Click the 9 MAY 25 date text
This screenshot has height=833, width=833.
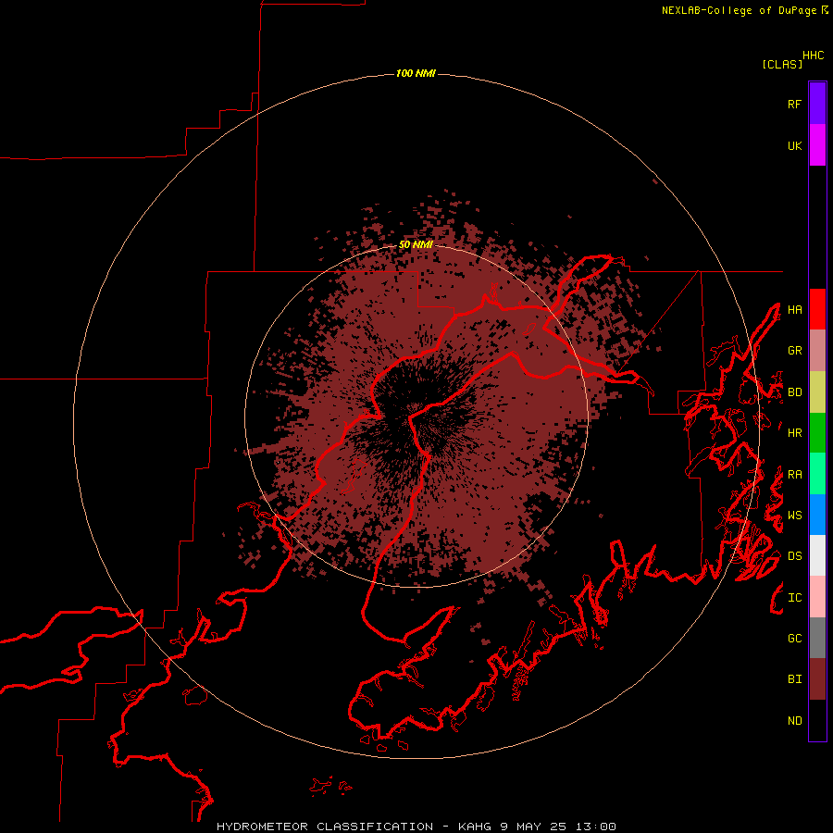coord(534,827)
